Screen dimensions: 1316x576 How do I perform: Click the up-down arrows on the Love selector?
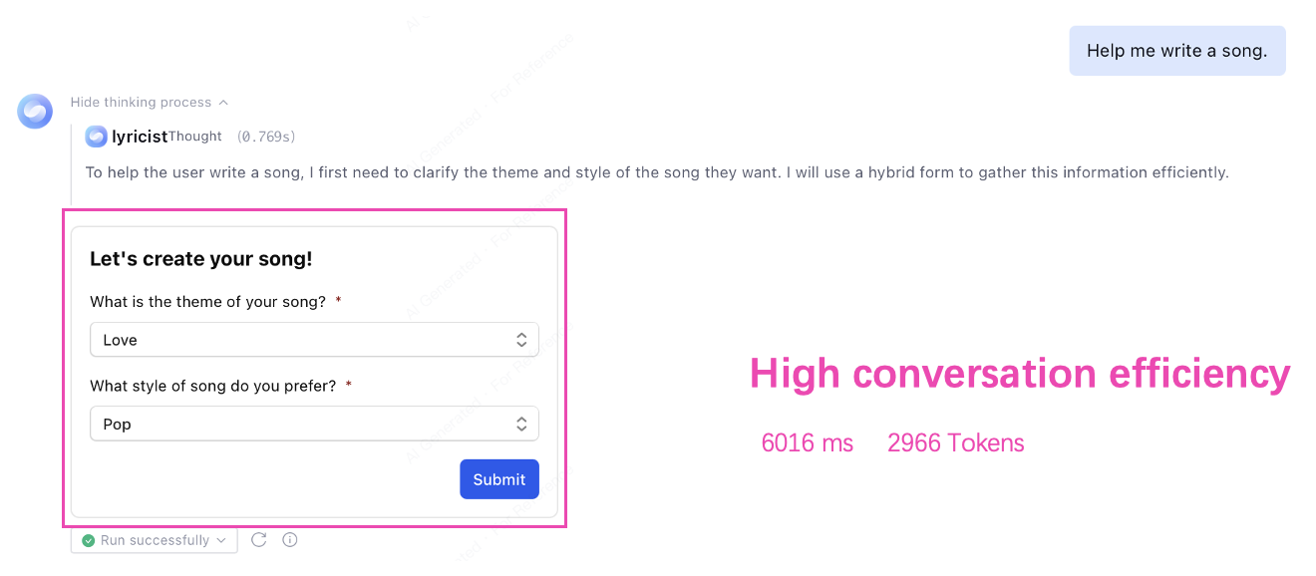521,340
